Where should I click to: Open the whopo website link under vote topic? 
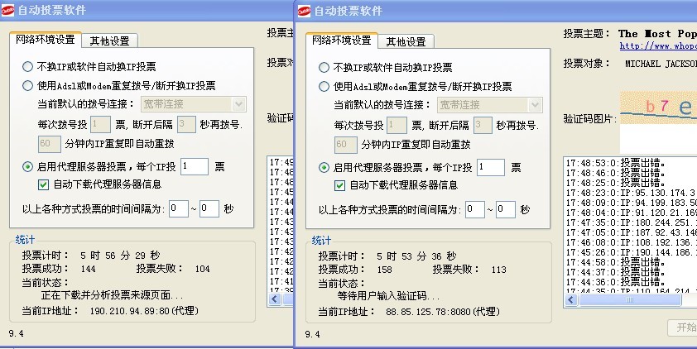pyautogui.click(x=658, y=46)
